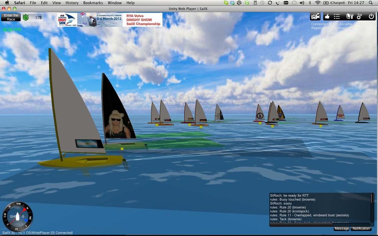Click the RYA Volvo Dinghy Show SailX Championship text
The image size is (378, 236).
click(x=143, y=20)
